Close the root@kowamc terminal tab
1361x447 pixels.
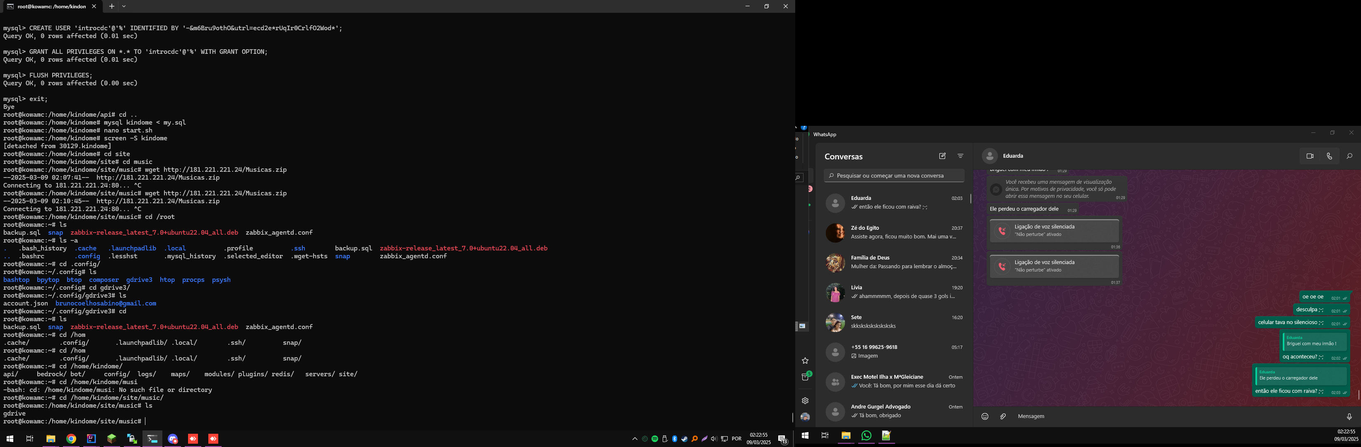[94, 6]
